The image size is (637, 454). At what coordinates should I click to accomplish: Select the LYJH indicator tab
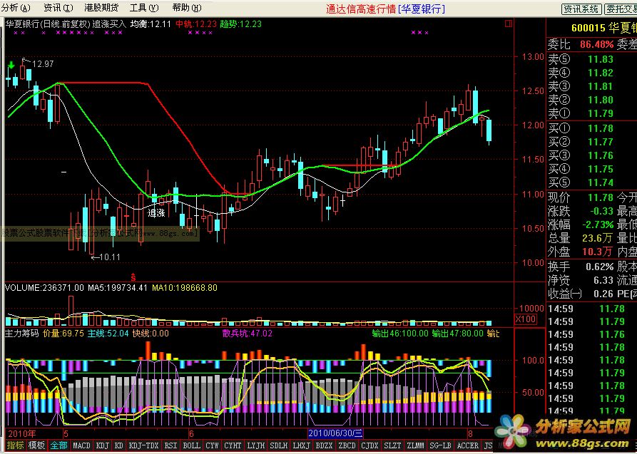256,445
